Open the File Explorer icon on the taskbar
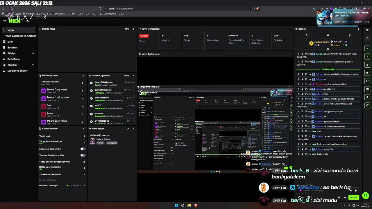This screenshot has height=209, width=372. point(189,206)
